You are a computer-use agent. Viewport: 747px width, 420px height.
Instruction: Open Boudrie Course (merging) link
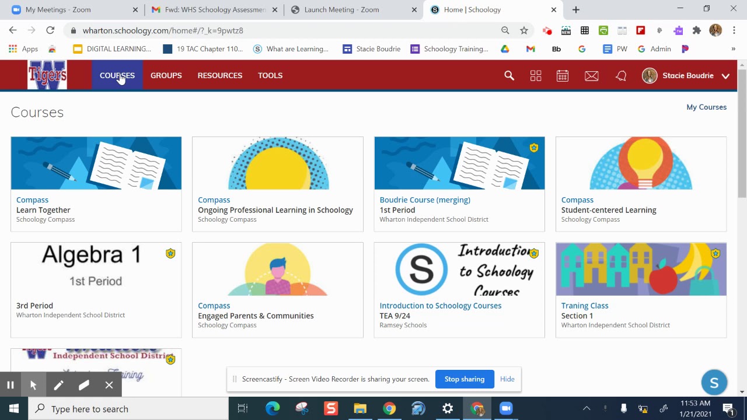425,199
